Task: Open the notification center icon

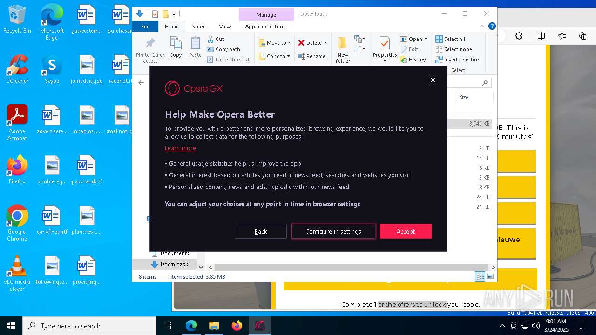Action: pyautogui.click(x=580, y=326)
